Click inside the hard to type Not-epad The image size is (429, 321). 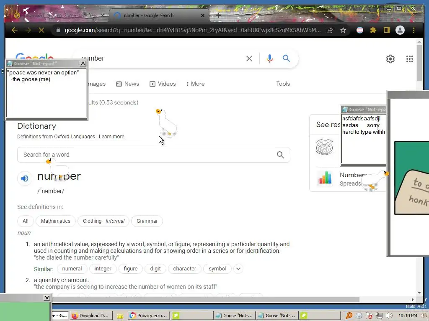click(x=364, y=139)
